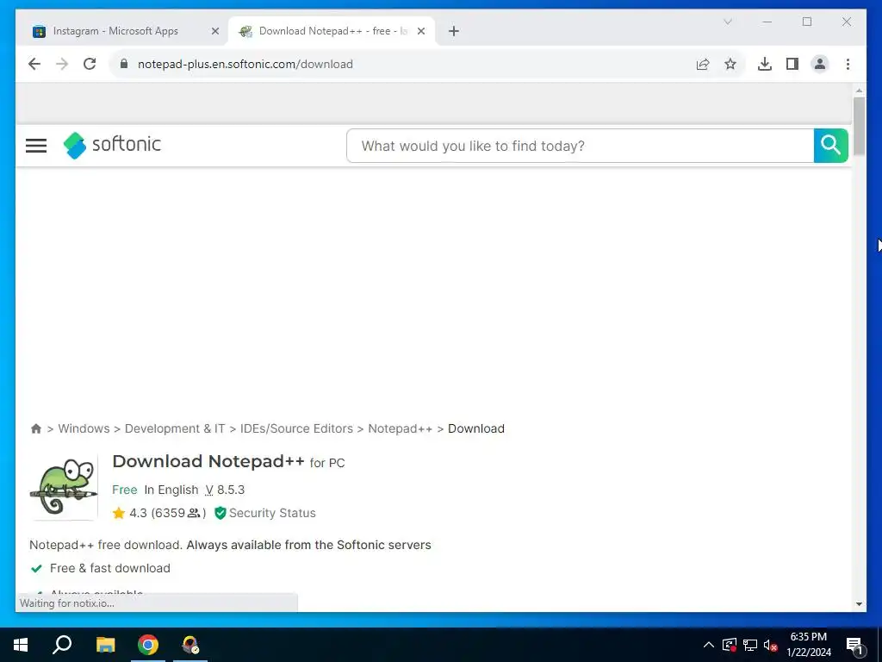Share this page using the share icon
882x662 pixels.
(703, 64)
